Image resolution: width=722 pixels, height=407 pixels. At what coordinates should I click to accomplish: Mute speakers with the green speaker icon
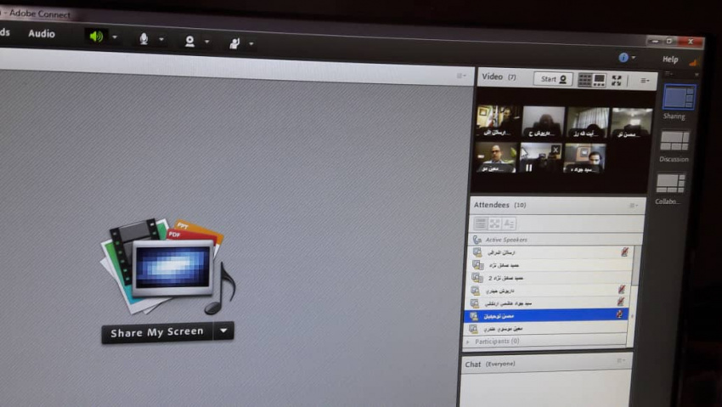point(96,37)
